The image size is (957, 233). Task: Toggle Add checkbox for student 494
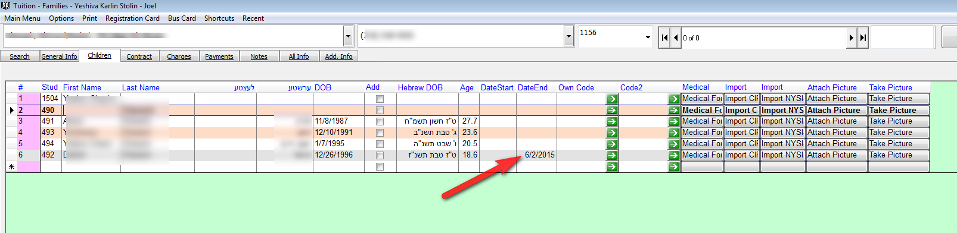pos(380,144)
